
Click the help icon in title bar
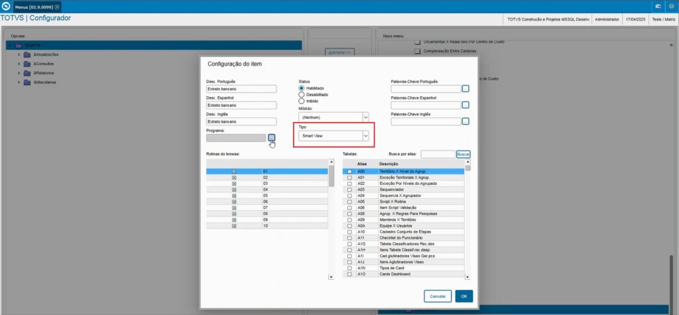[x=671, y=7]
